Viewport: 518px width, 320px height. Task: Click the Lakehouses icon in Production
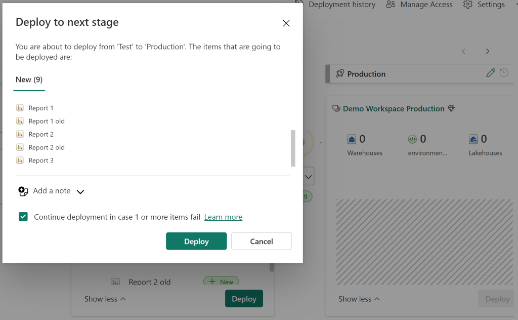[x=473, y=139]
